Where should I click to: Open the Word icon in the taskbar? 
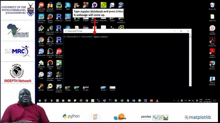134,100
